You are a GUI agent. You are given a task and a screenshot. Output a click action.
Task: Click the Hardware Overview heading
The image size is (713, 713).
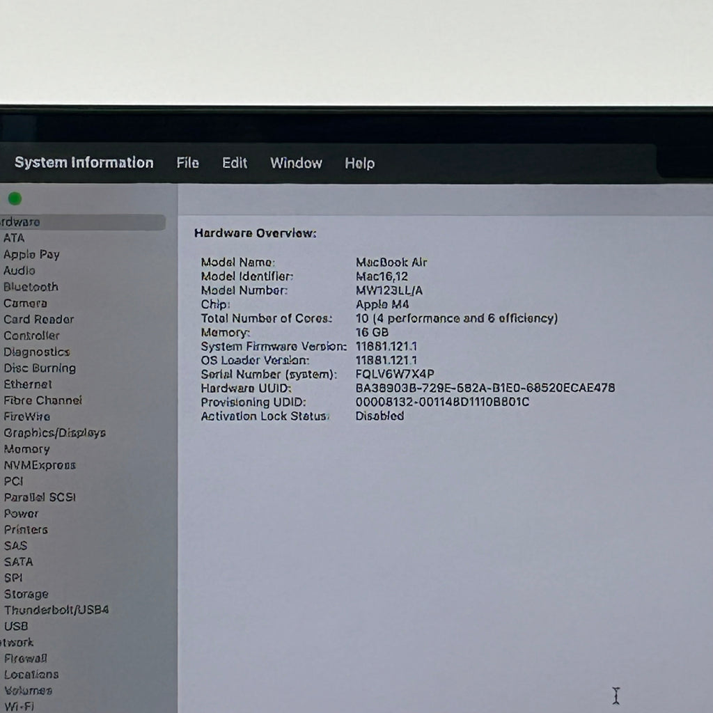pos(255,233)
